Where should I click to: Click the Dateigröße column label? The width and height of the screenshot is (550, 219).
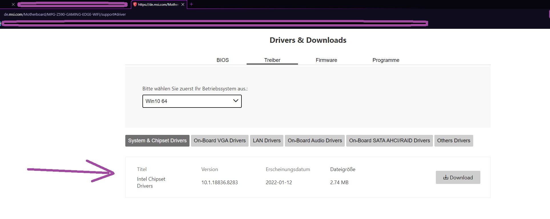tap(343, 169)
